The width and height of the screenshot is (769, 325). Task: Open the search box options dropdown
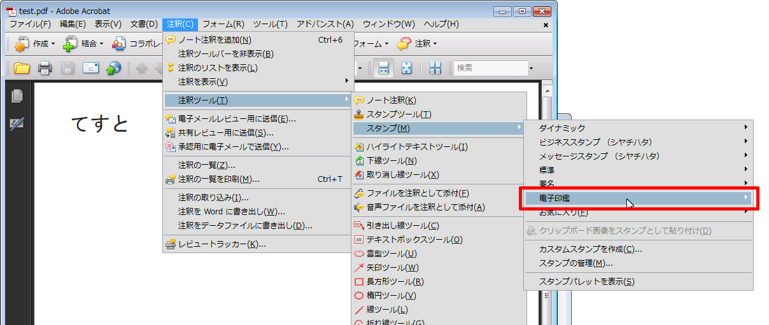point(530,68)
